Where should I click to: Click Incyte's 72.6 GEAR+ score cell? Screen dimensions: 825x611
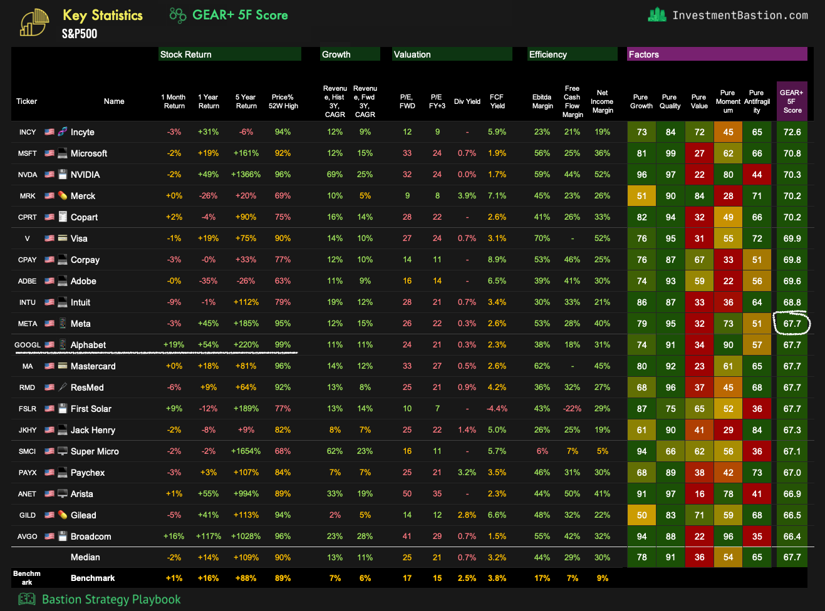coord(792,132)
